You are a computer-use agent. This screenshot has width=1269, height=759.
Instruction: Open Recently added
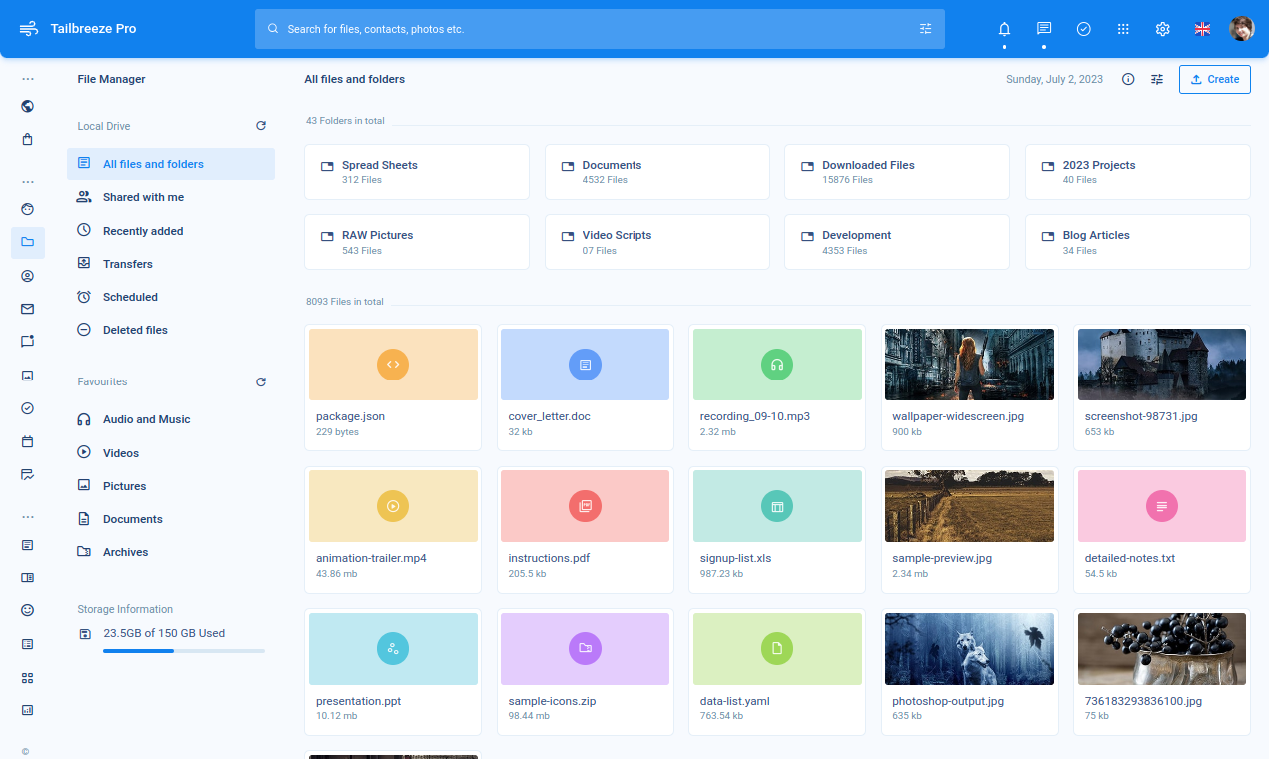pos(171,231)
